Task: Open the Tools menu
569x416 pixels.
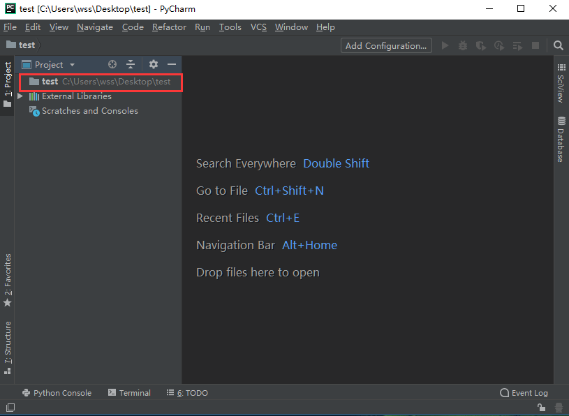Action: pos(230,27)
